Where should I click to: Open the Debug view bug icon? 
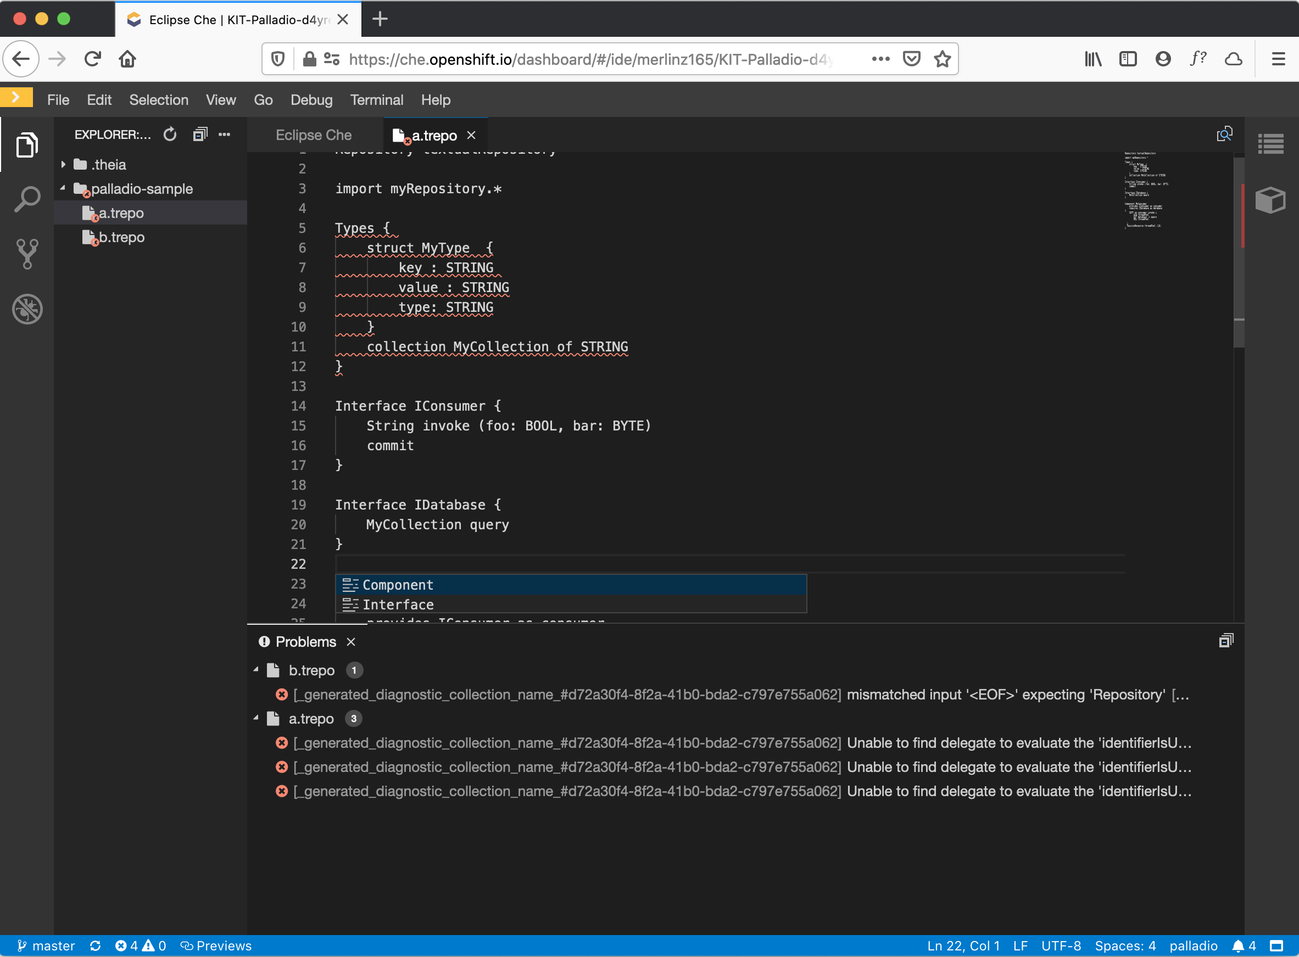click(27, 309)
